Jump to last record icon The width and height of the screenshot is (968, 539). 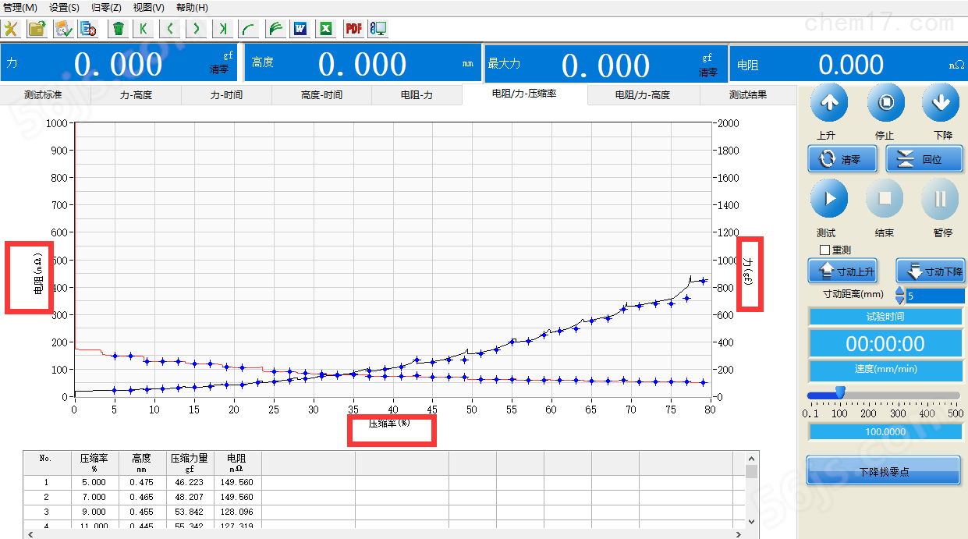223,29
